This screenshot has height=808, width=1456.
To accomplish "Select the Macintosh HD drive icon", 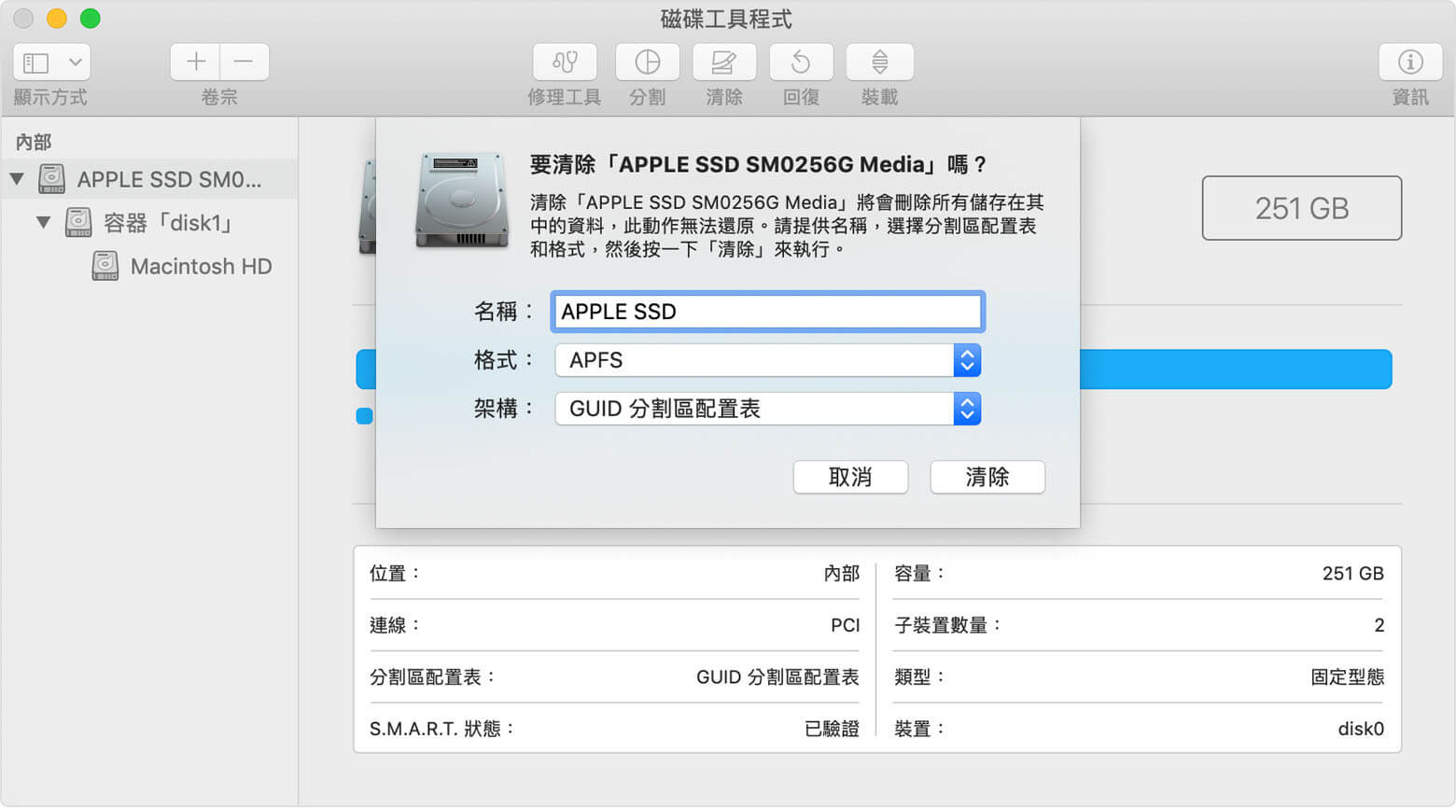I will pos(105,266).
